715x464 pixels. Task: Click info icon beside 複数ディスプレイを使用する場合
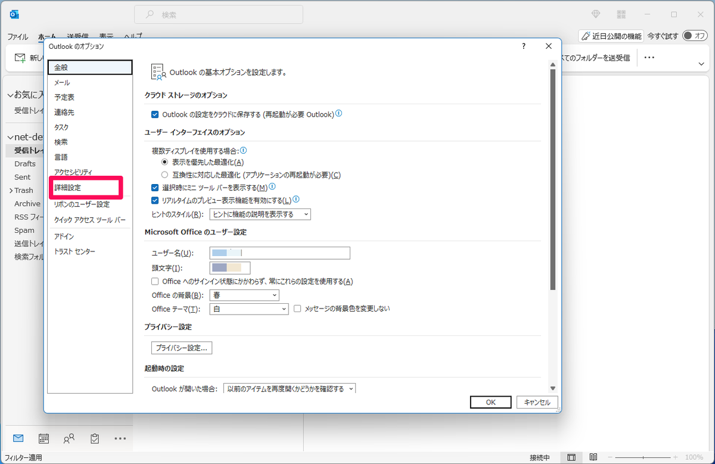pos(243,151)
